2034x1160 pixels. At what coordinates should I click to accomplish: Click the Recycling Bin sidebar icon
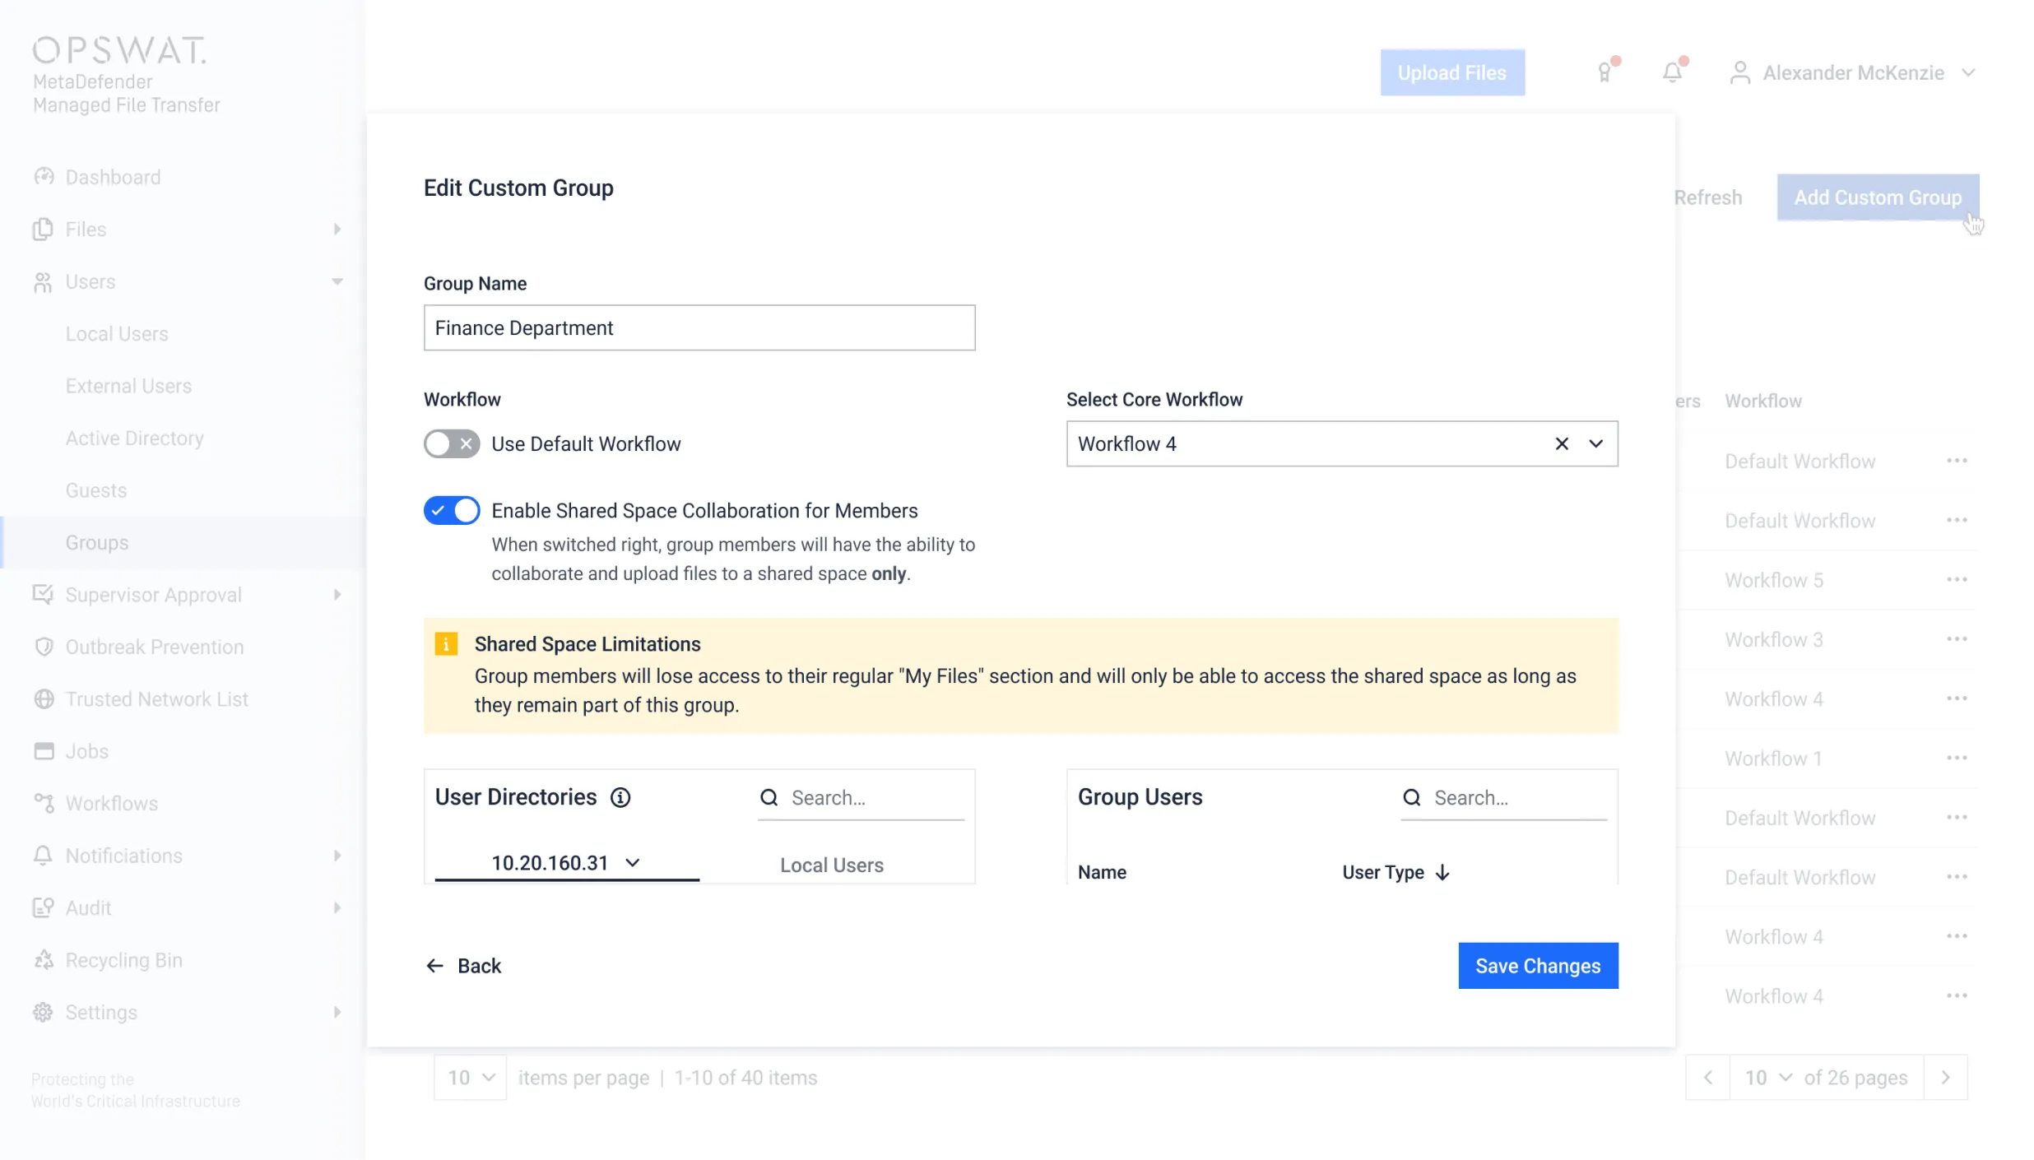[44, 960]
